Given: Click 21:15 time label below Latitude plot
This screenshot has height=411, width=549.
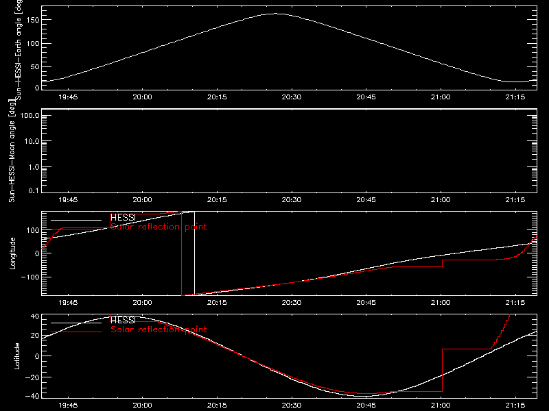Looking at the screenshot, I should 515,406.
